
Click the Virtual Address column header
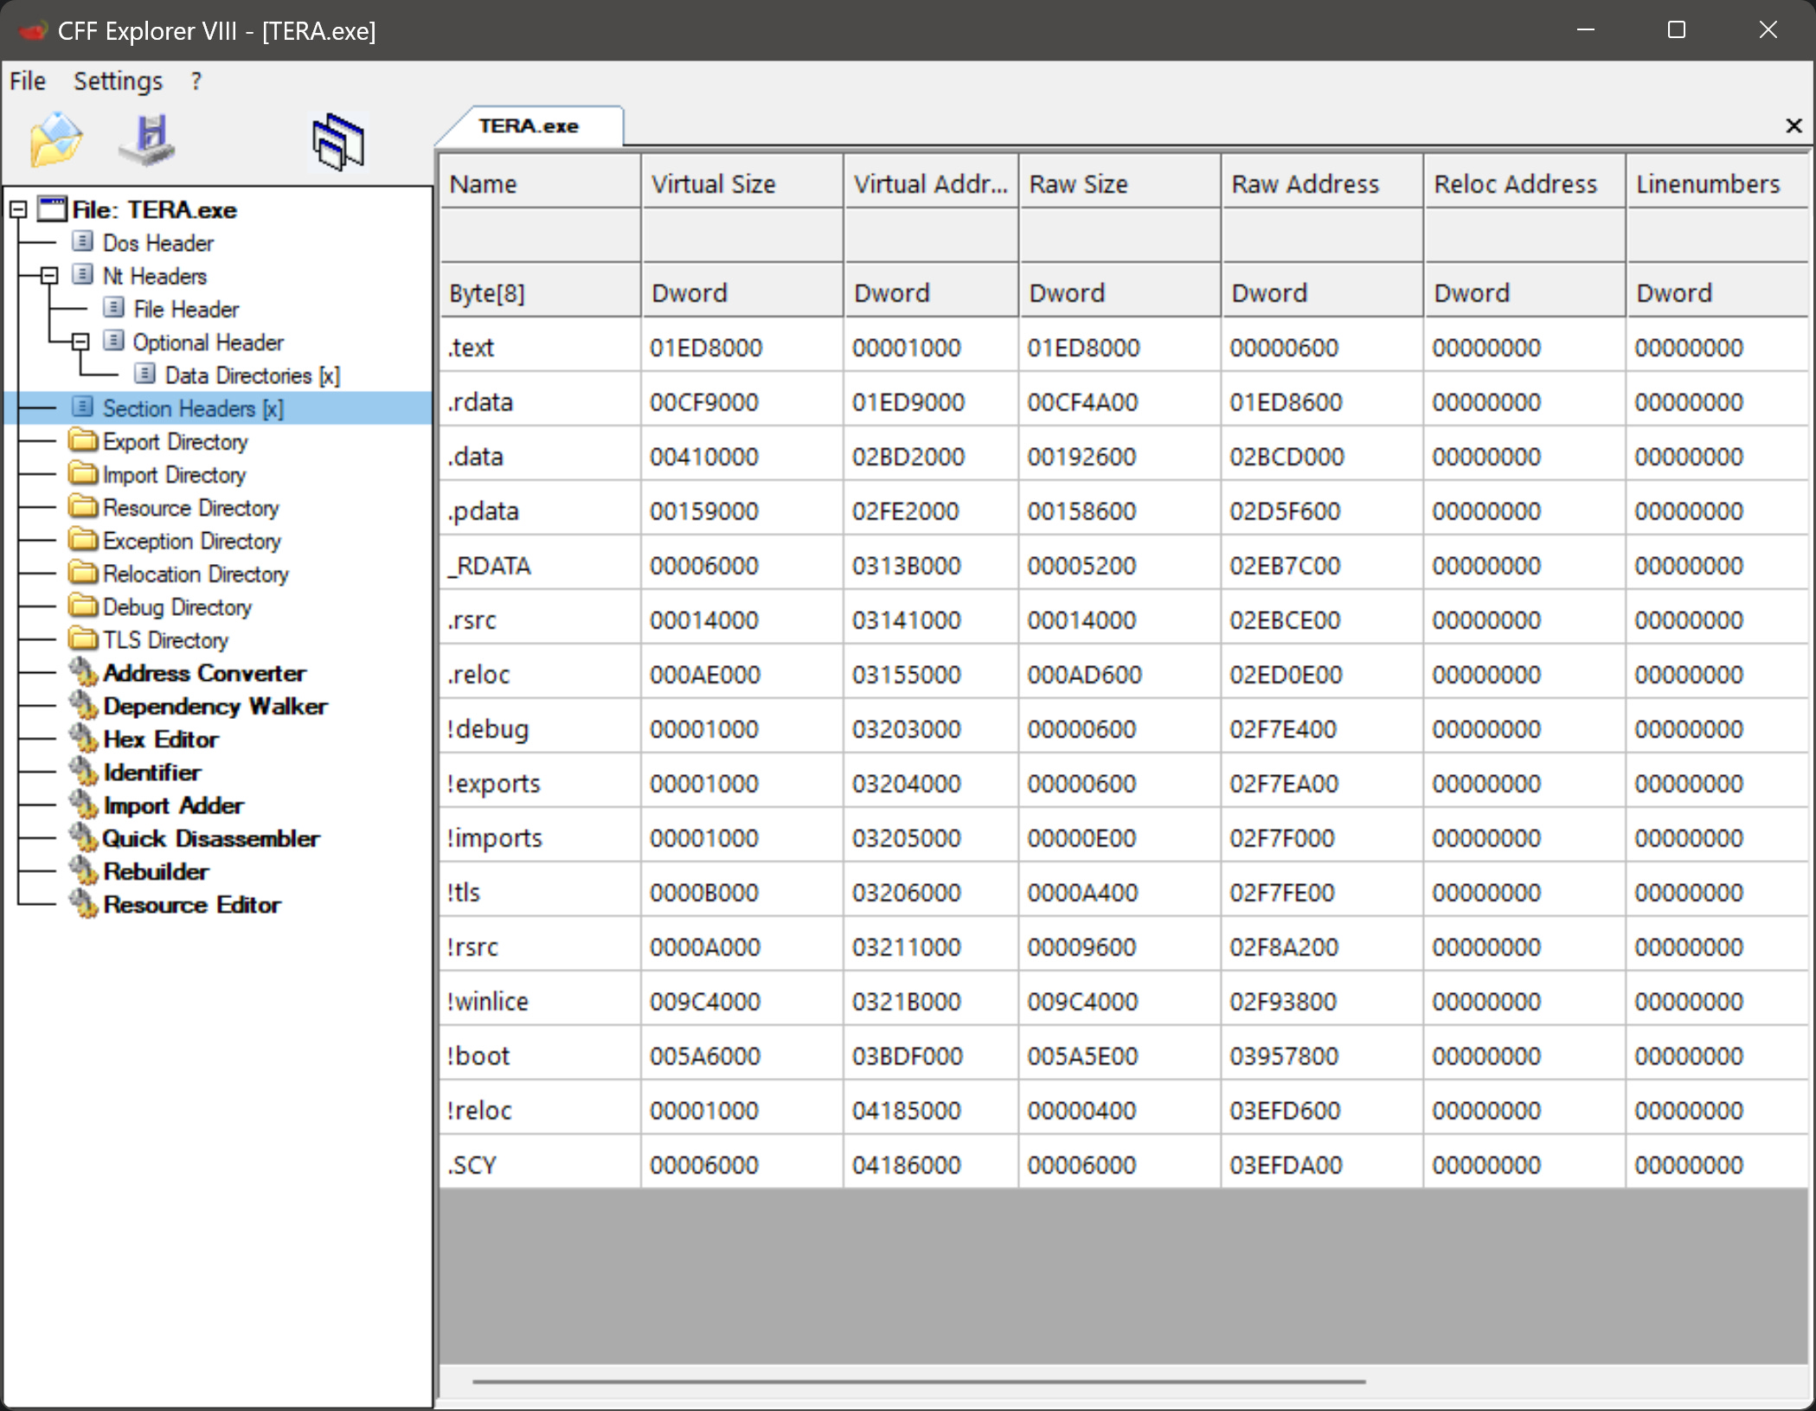[931, 183]
